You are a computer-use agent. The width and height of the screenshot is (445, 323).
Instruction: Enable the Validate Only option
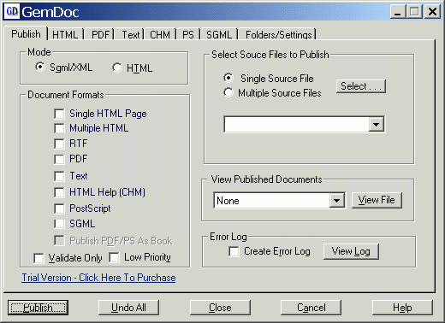(39, 258)
